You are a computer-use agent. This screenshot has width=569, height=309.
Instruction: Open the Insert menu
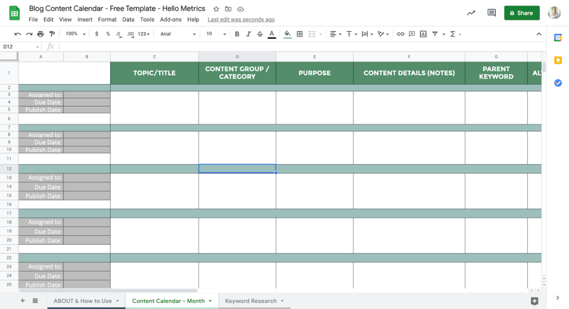(84, 19)
